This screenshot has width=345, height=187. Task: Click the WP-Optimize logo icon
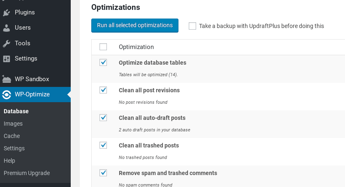[x=7, y=94]
